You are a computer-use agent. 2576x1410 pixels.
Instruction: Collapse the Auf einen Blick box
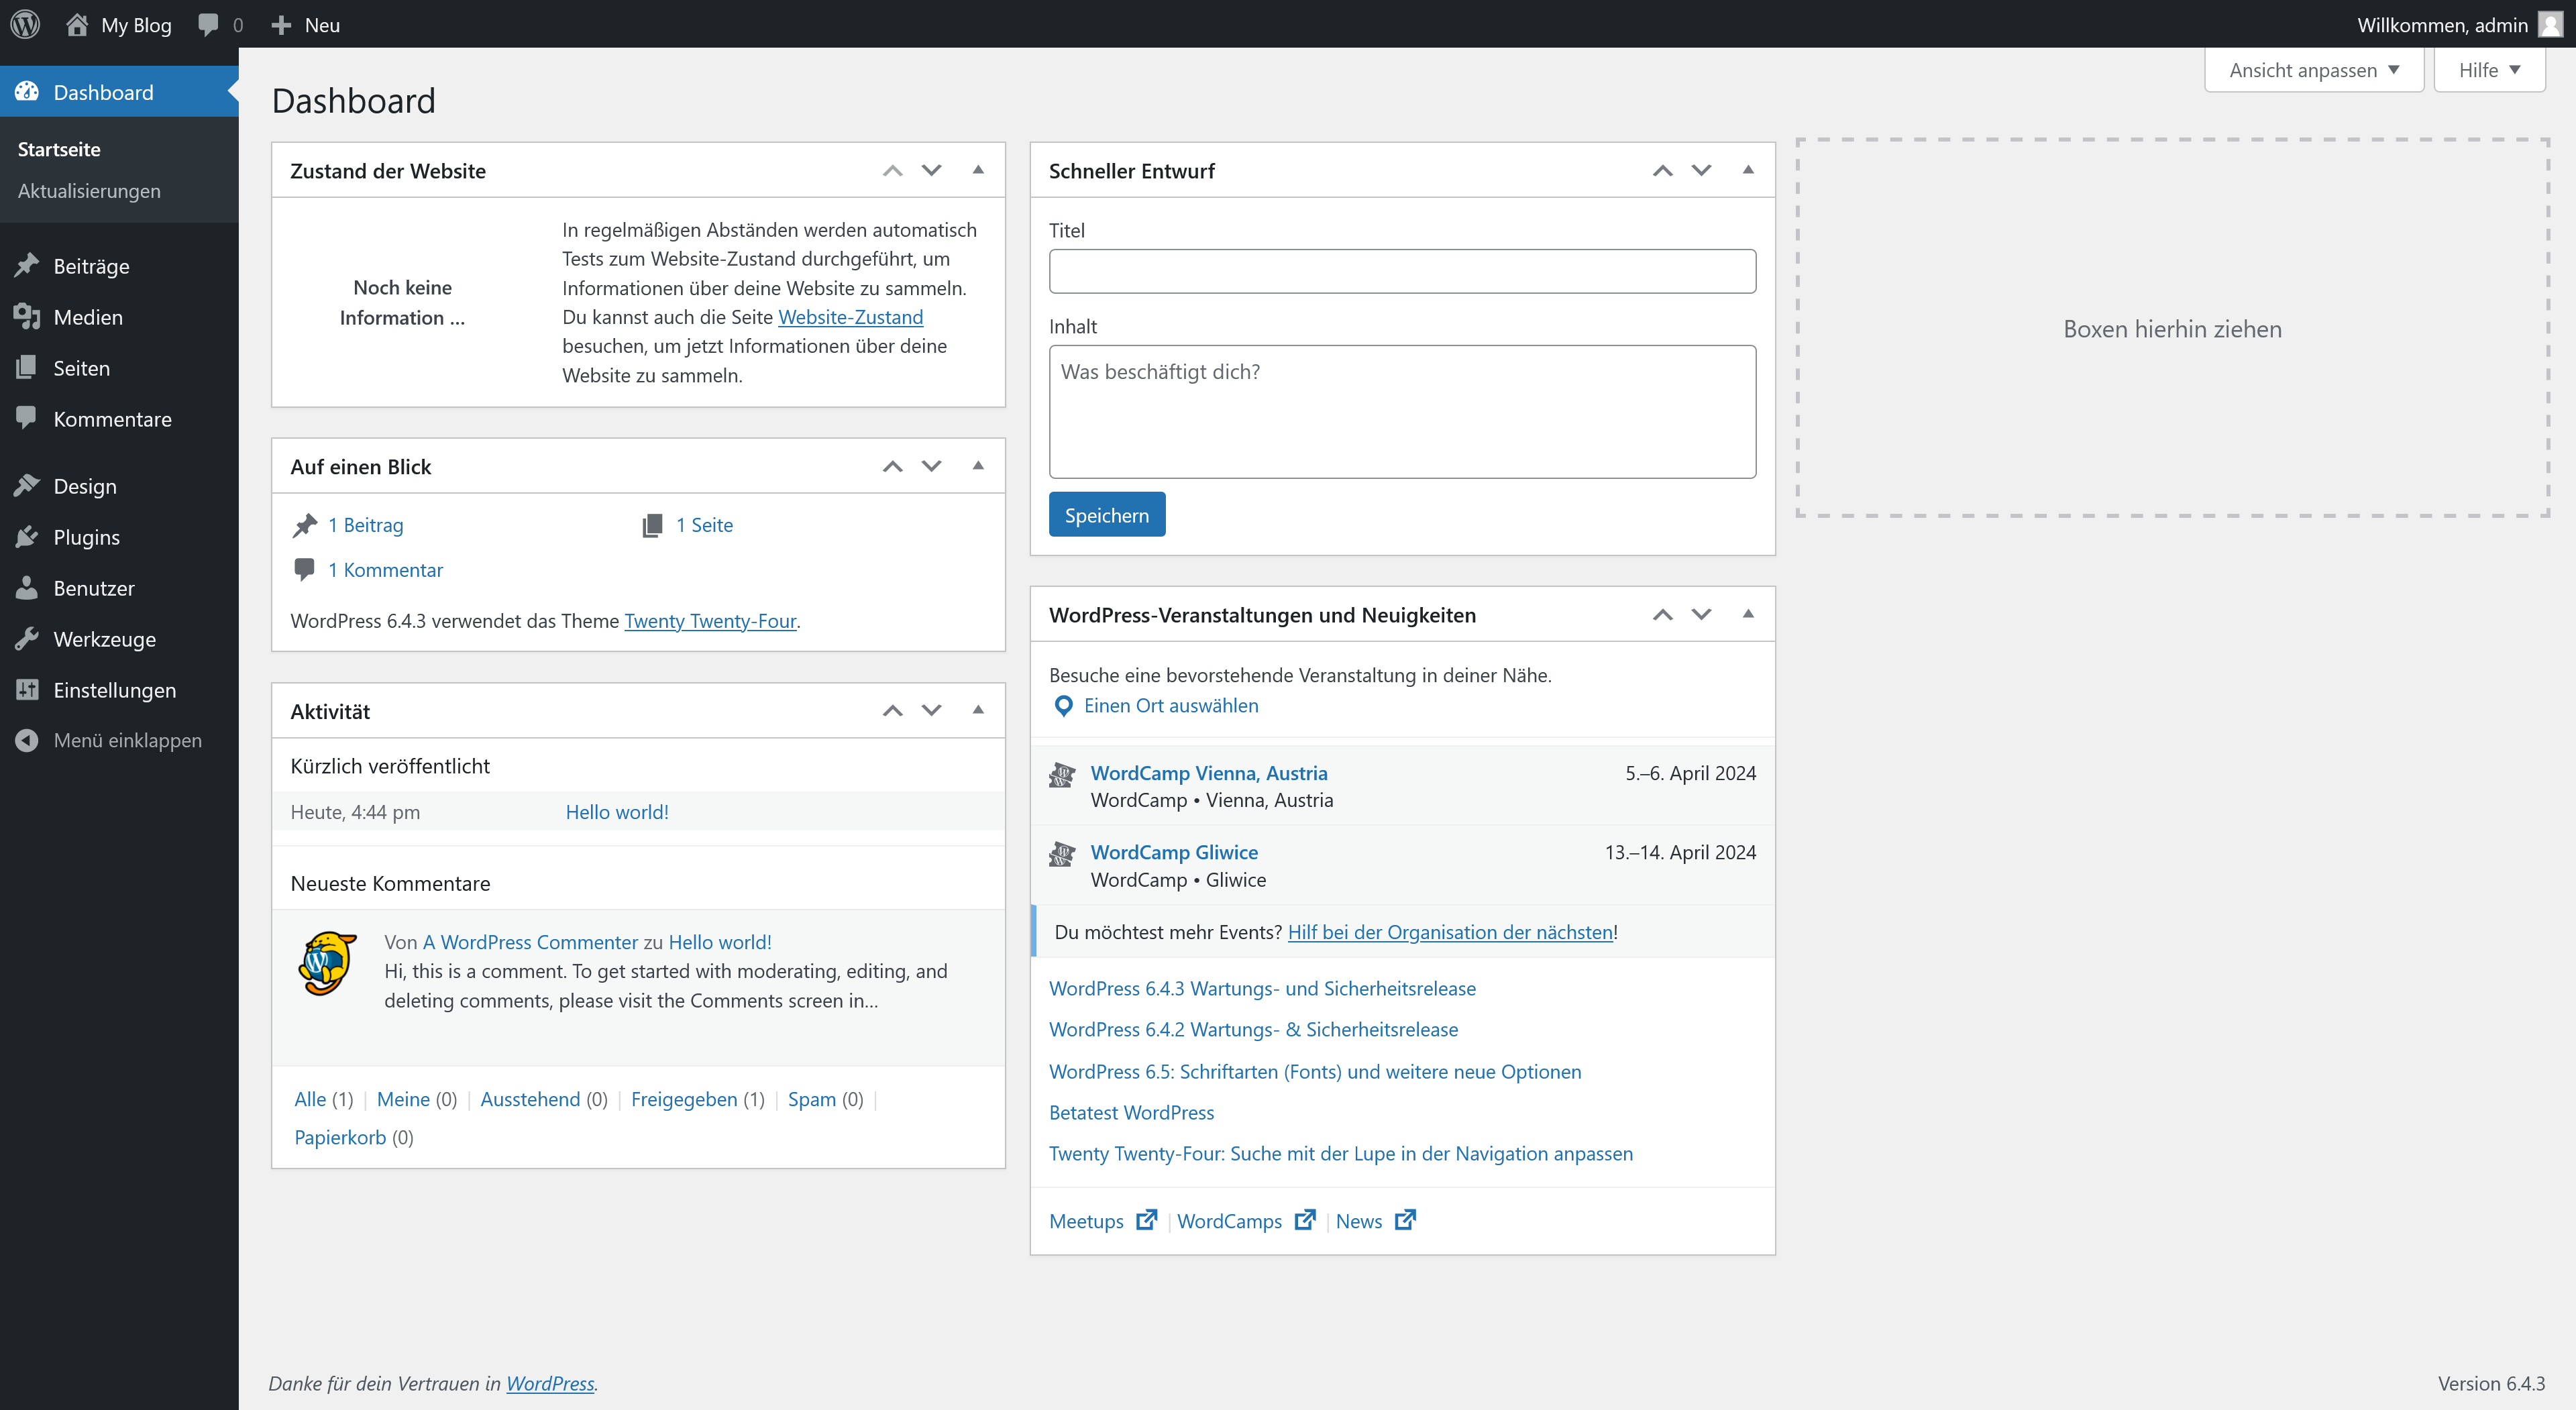click(x=978, y=466)
